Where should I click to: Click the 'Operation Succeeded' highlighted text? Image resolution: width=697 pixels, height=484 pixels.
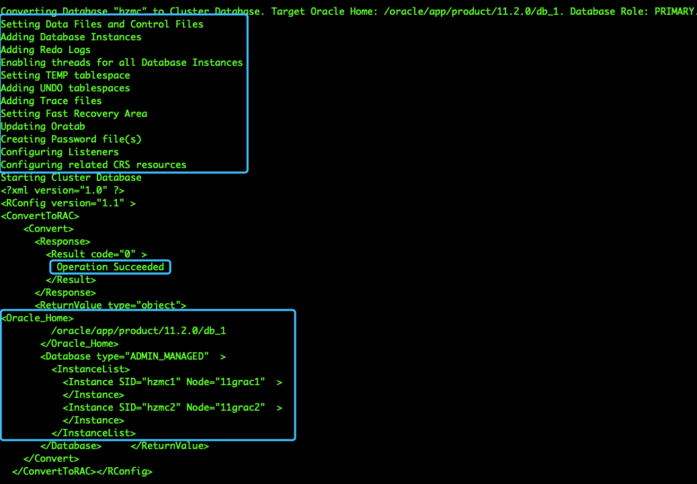[x=110, y=267]
